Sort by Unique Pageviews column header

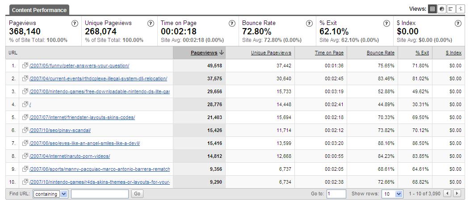tap(271, 53)
